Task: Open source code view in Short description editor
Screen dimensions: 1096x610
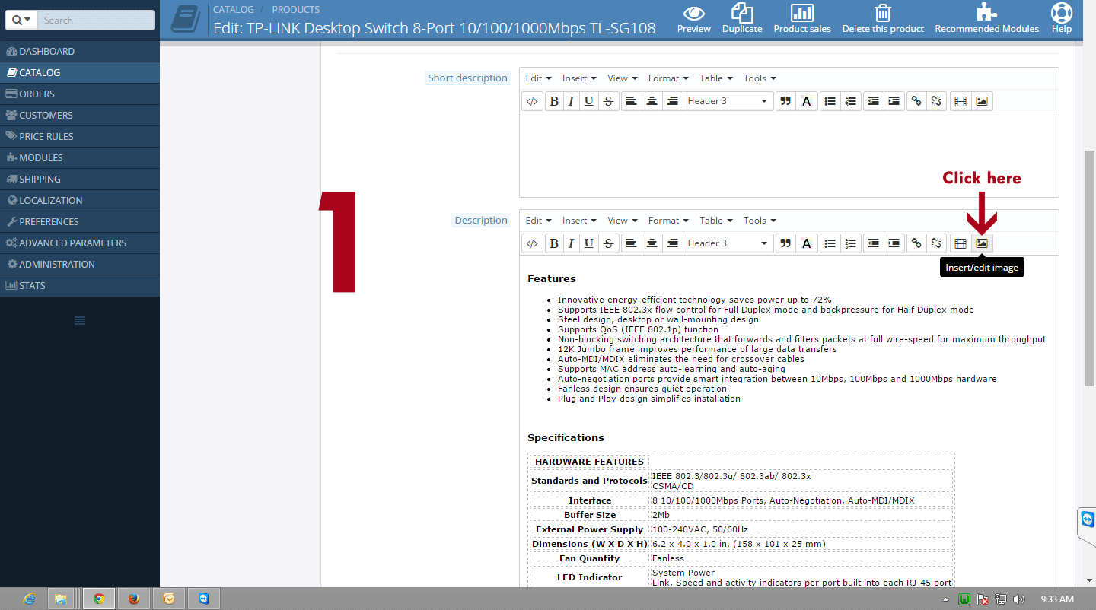Action: [x=532, y=101]
